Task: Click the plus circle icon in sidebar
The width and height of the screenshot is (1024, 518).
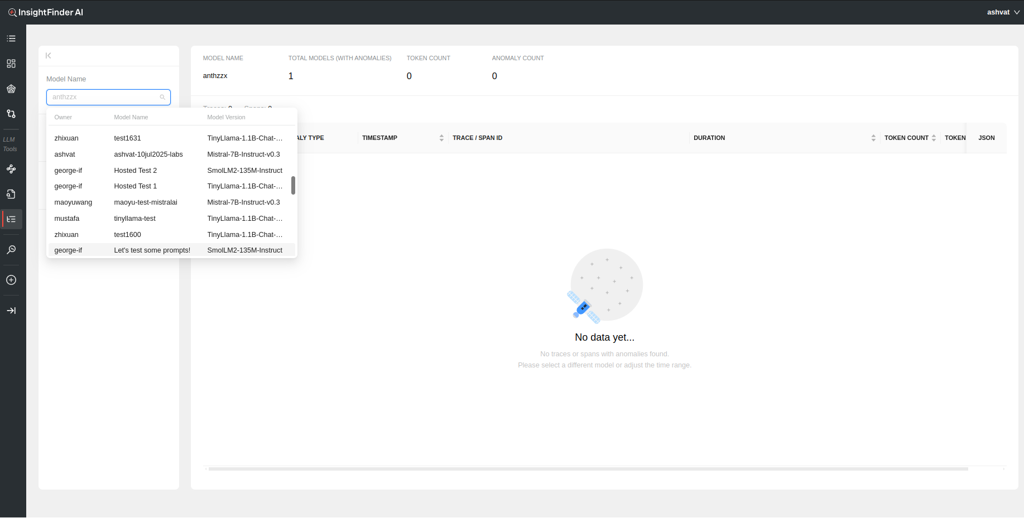Action: click(11, 280)
